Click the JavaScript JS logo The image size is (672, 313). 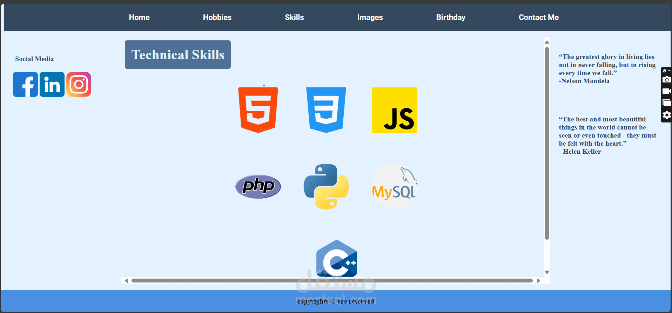[395, 110]
